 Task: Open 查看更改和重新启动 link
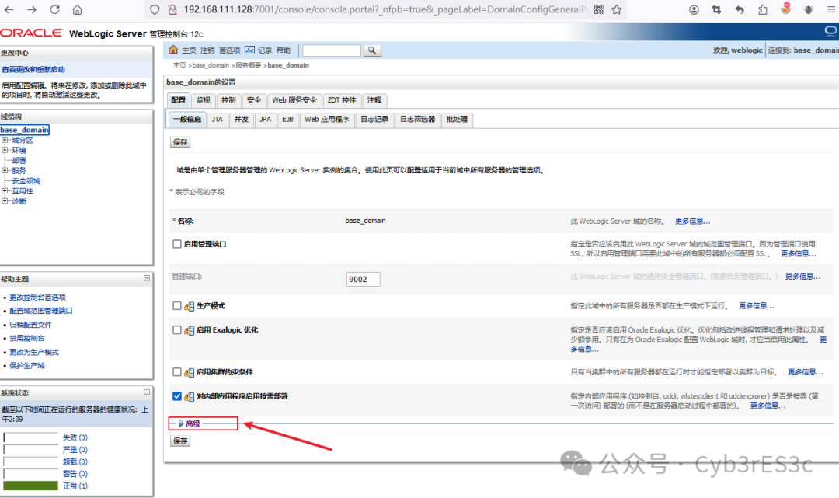point(33,70)
